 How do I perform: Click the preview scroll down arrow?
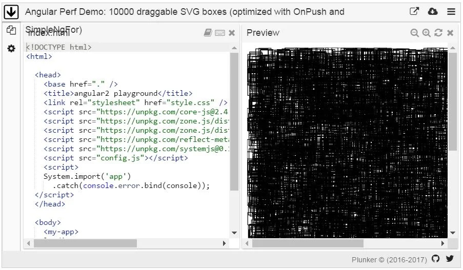click(x=453, y=233)
